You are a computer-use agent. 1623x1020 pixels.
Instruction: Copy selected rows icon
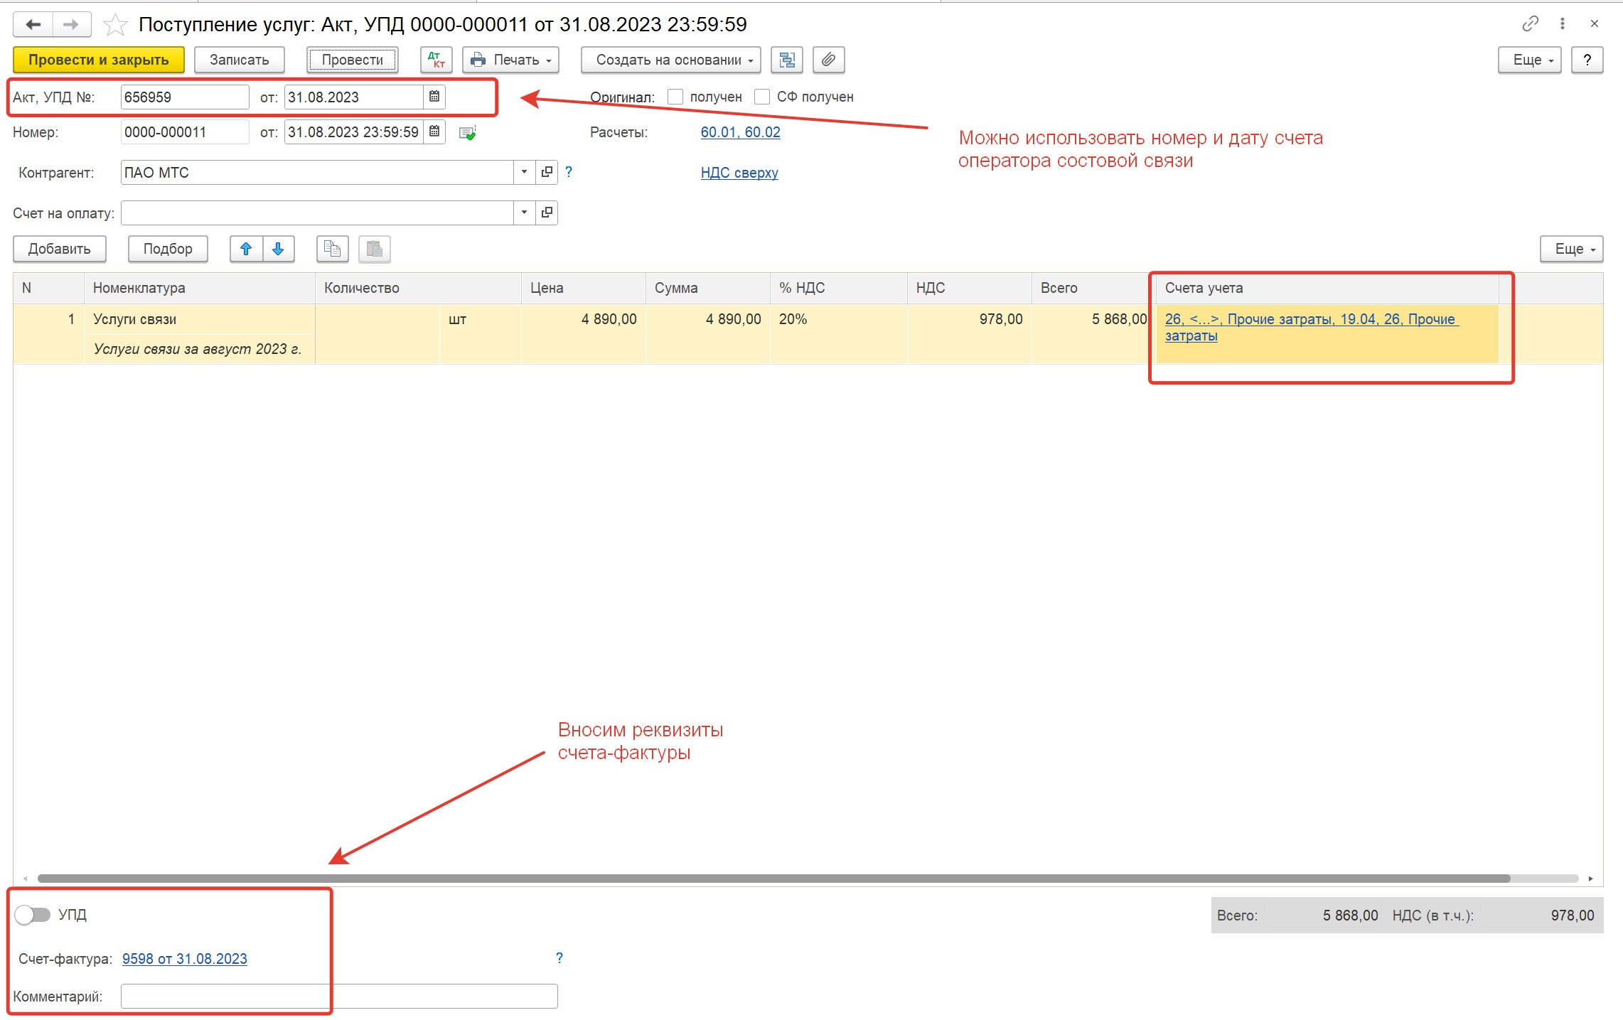332,249
